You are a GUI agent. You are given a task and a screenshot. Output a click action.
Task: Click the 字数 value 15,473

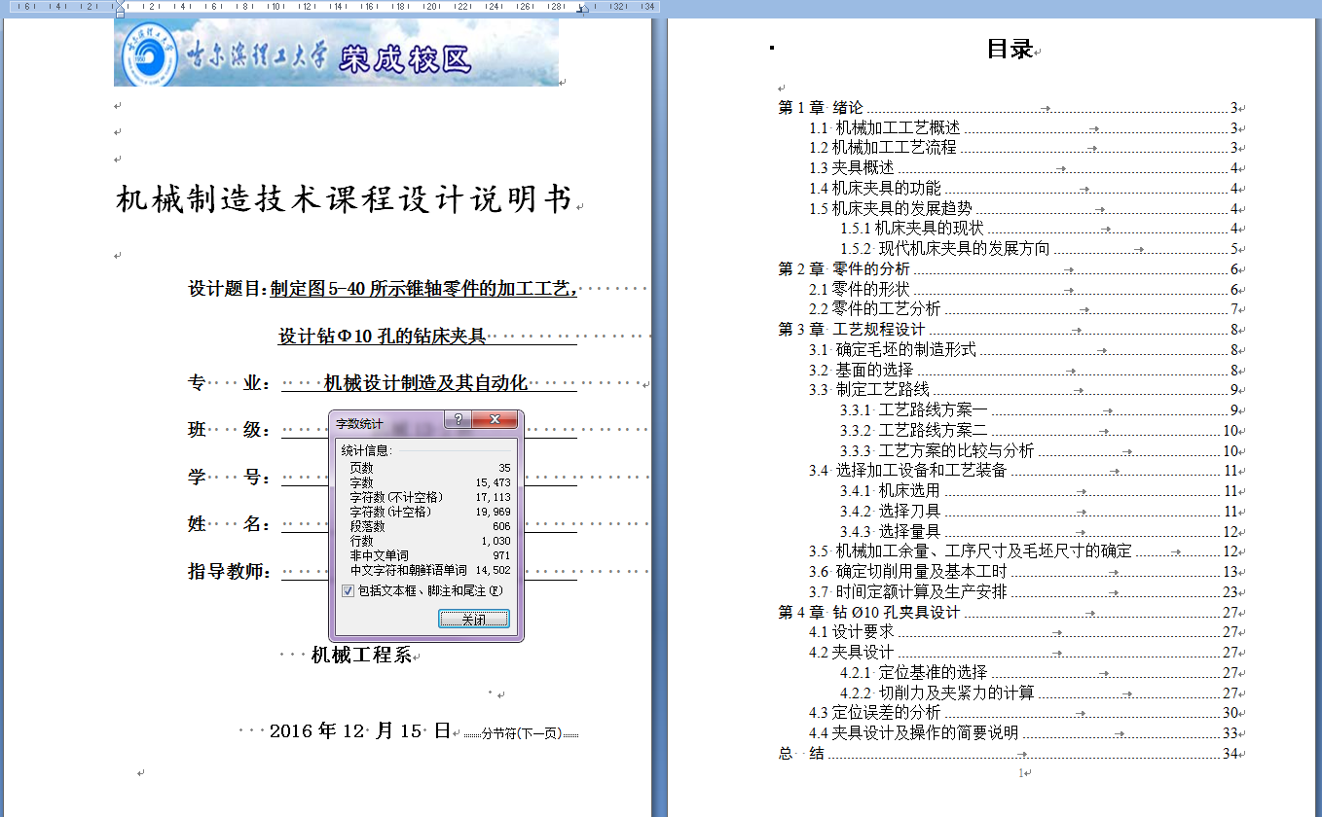tap(493, 482)
